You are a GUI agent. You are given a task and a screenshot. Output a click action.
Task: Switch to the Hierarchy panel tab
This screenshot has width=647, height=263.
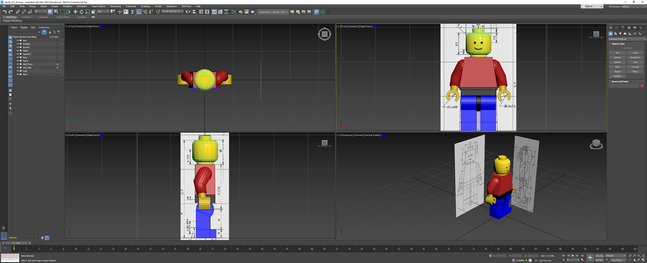click(x=623, y=28)
